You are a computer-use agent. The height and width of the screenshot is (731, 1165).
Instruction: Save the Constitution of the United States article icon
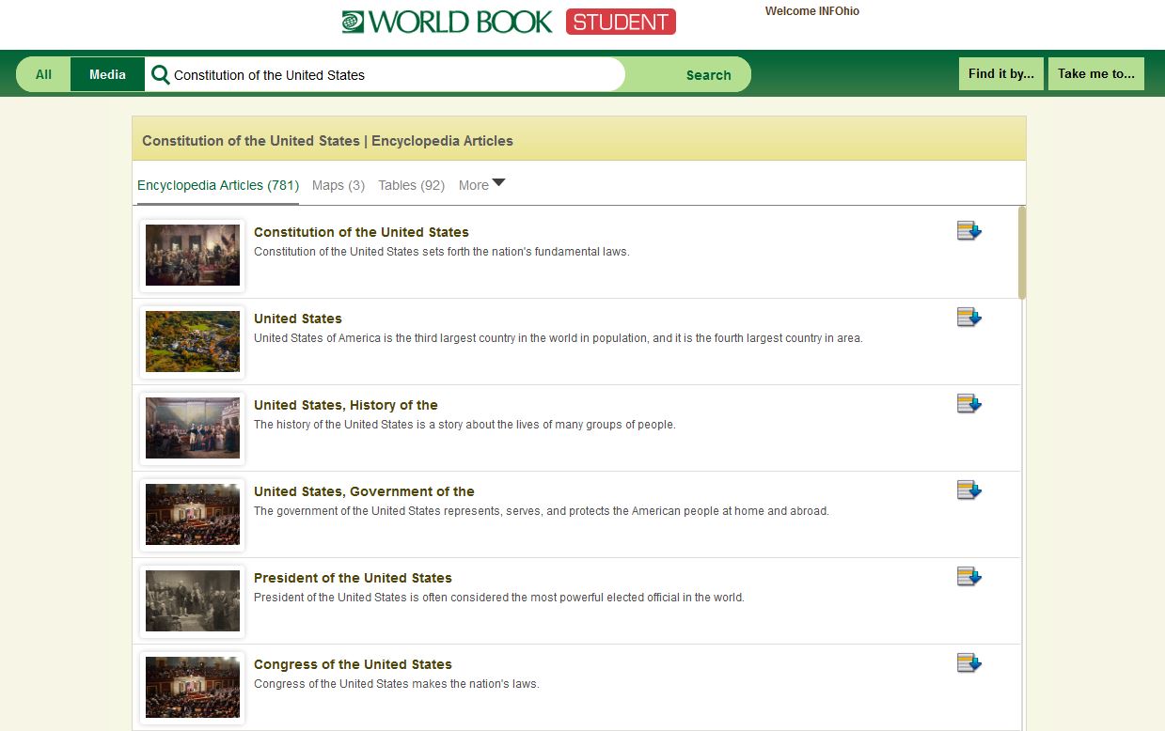(968, 231)
